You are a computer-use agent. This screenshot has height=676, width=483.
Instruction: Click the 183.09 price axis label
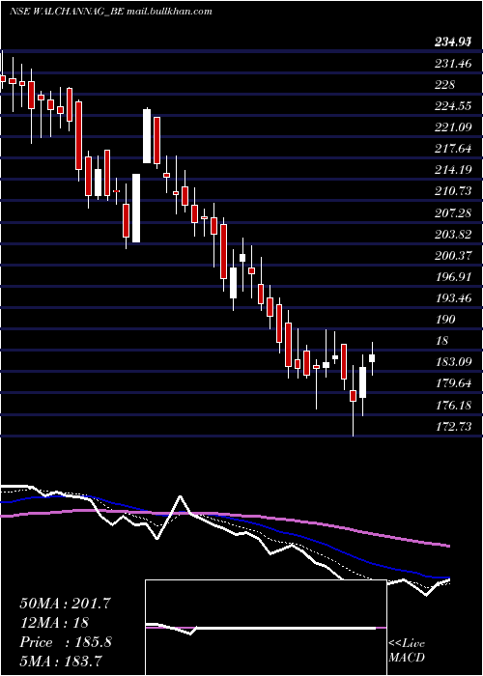[x=453, y=362]
